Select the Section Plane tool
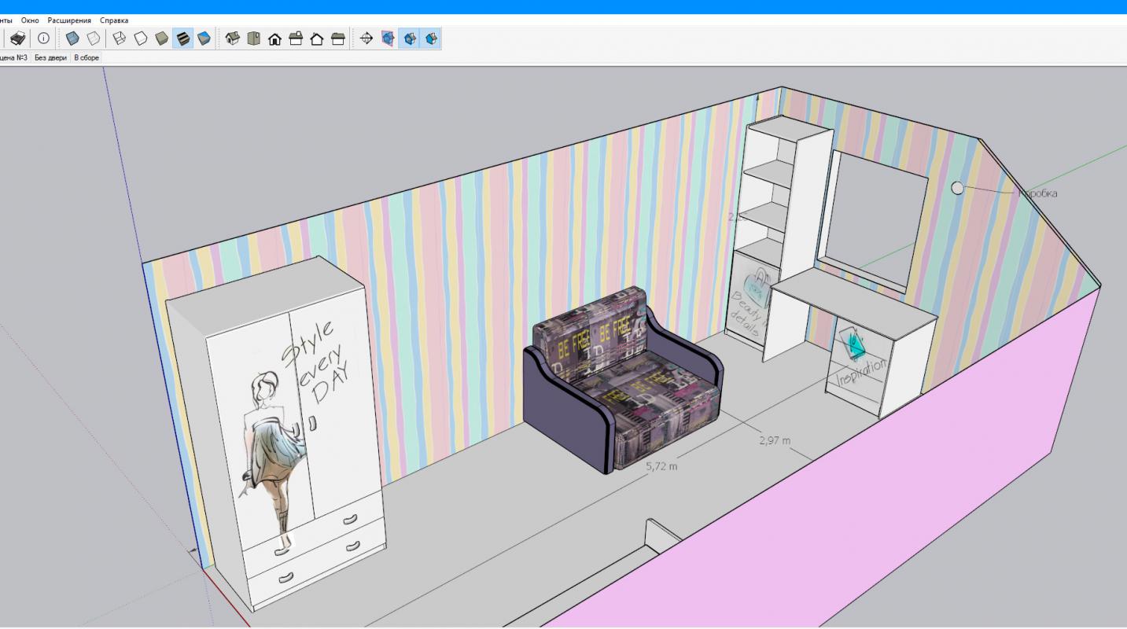This screenshot has width=1127, height=629. click(366, 39)
